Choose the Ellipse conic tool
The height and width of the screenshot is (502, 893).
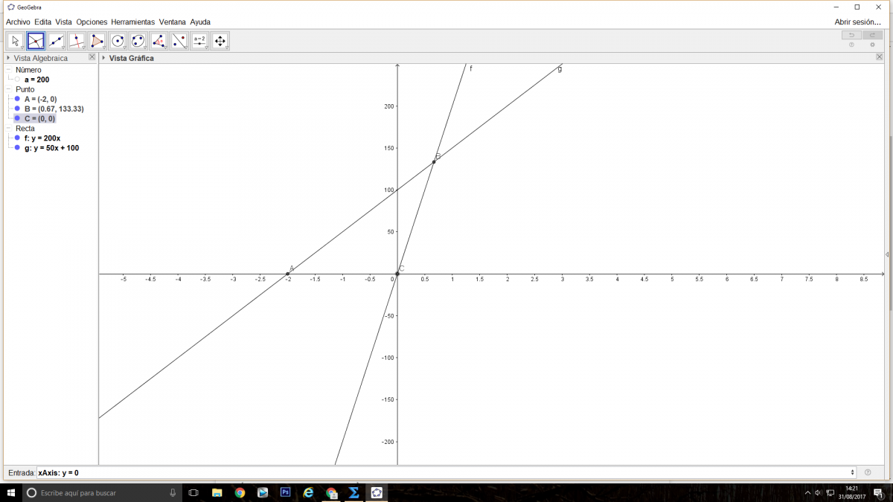coord(138,41)
